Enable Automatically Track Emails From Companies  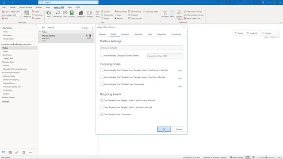tap(102, 84)
